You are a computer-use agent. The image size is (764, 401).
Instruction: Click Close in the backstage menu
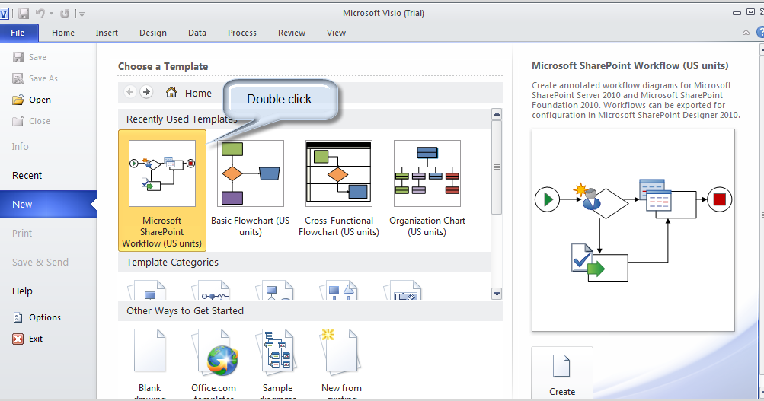(32, 121)
